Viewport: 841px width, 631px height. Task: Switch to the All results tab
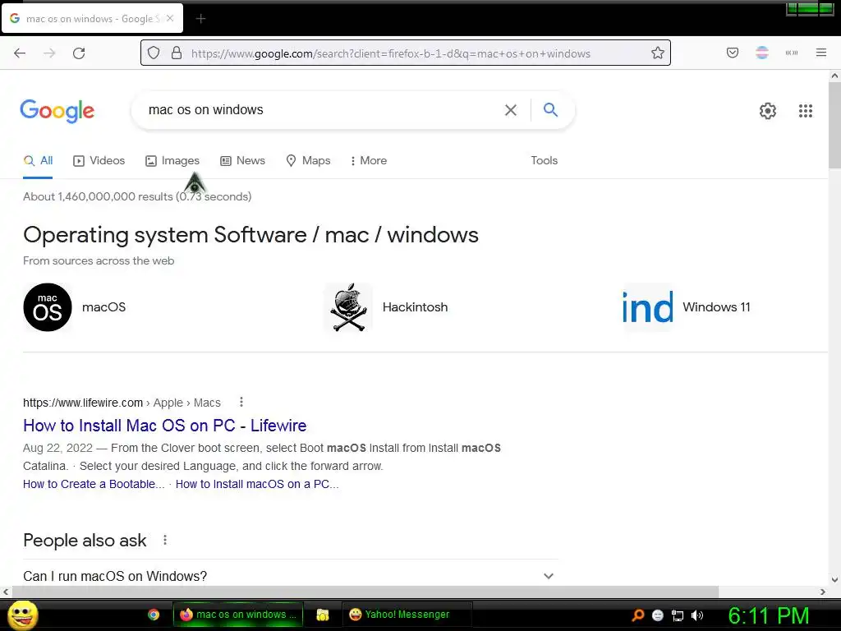coord(38,161)
